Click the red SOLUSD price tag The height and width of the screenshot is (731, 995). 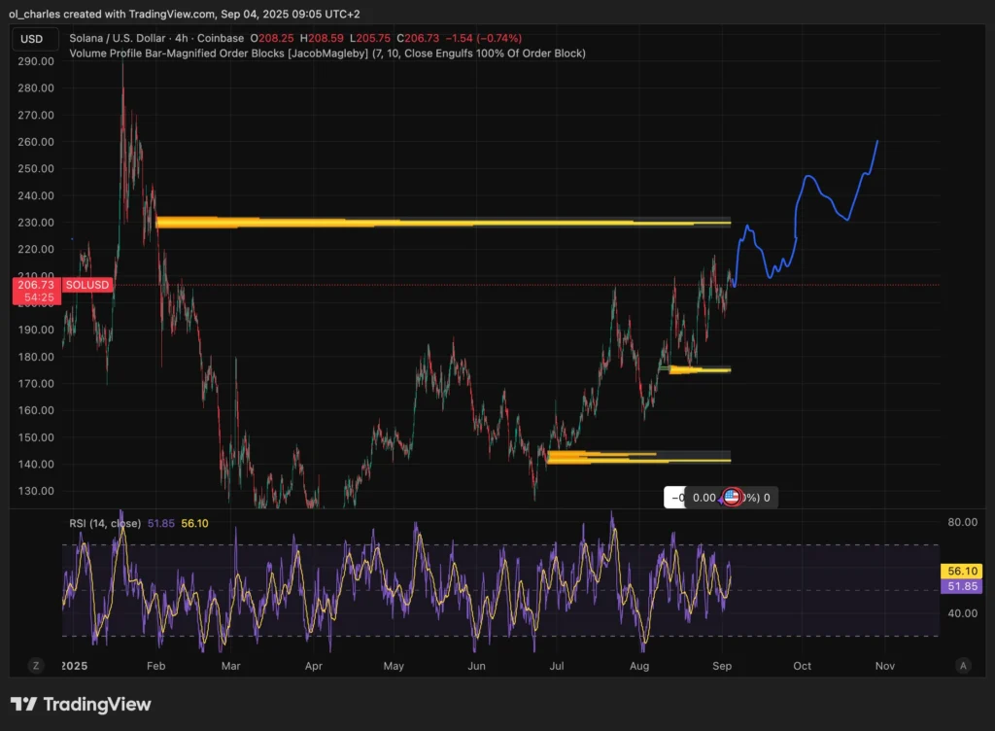(x=87, y=285)
